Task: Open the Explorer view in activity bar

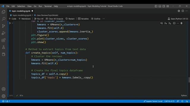Action: (x=4, y=12)
